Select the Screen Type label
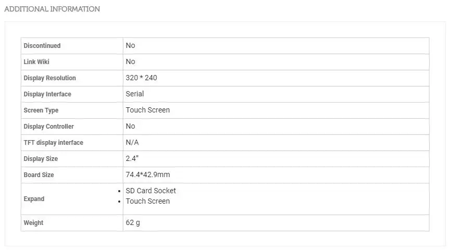The height and width of the screenshot is (250, 451). point(41,110)
